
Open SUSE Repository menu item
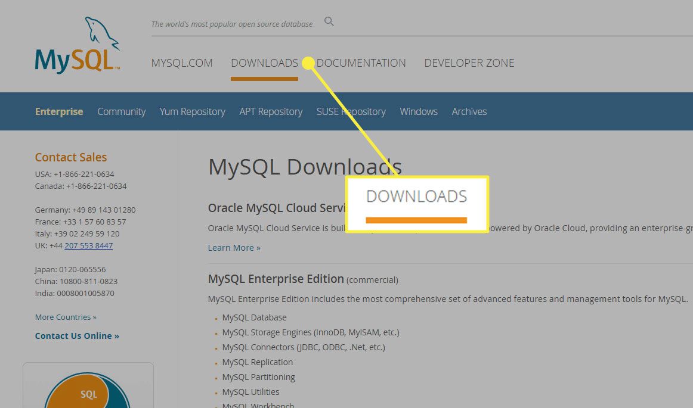[351, 112]
